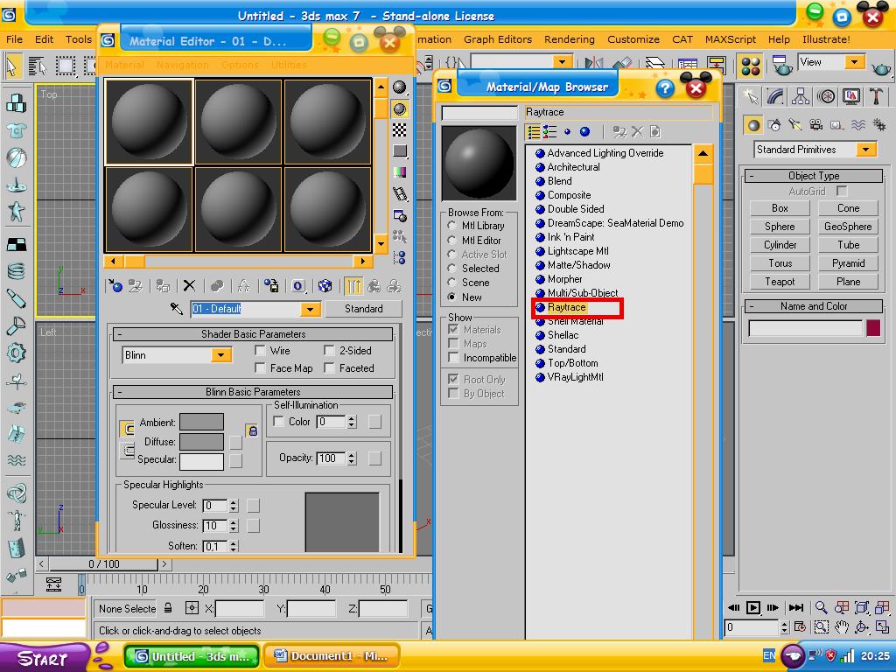Enable Self-Illumination Color checkbox
The height and width of the screenshot is (672, 896).
click(279, 421)
